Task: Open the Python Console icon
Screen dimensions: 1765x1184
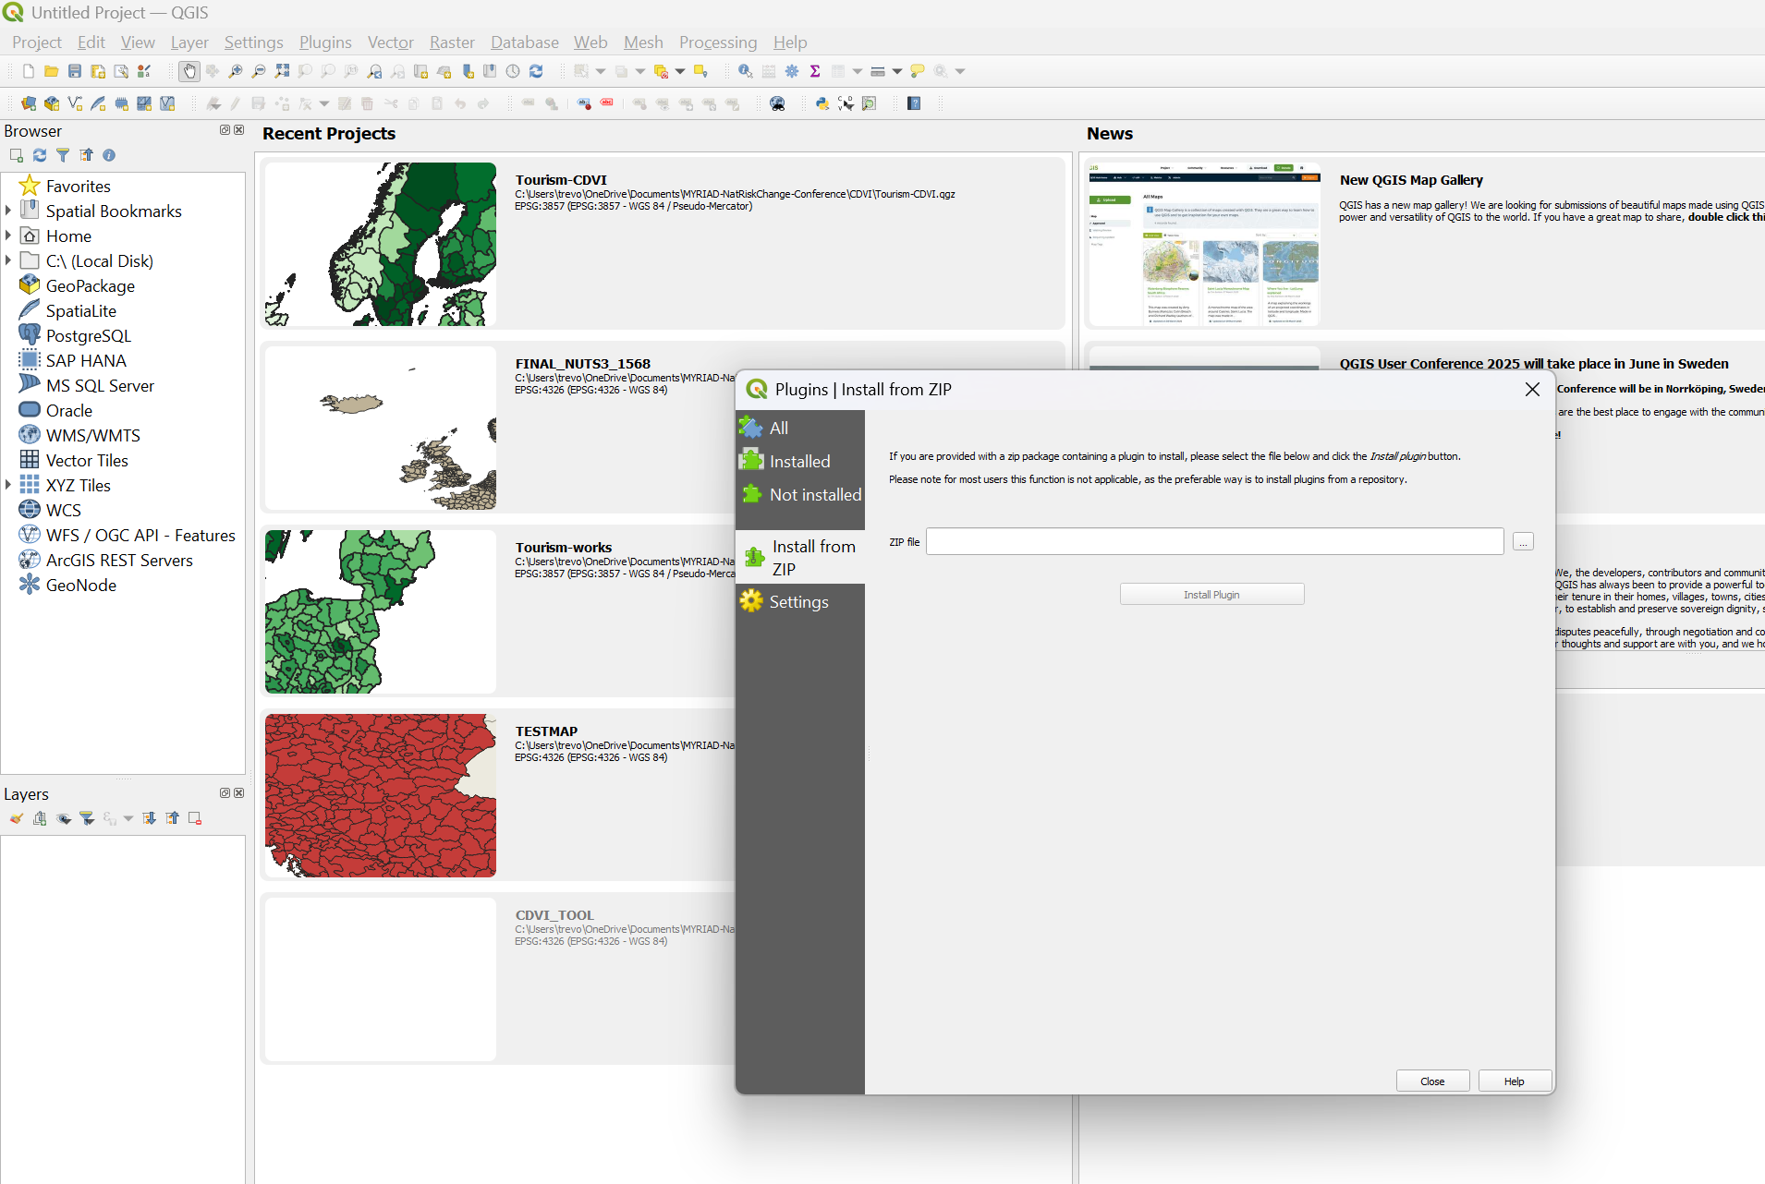Action: click(x=822, y=103)
